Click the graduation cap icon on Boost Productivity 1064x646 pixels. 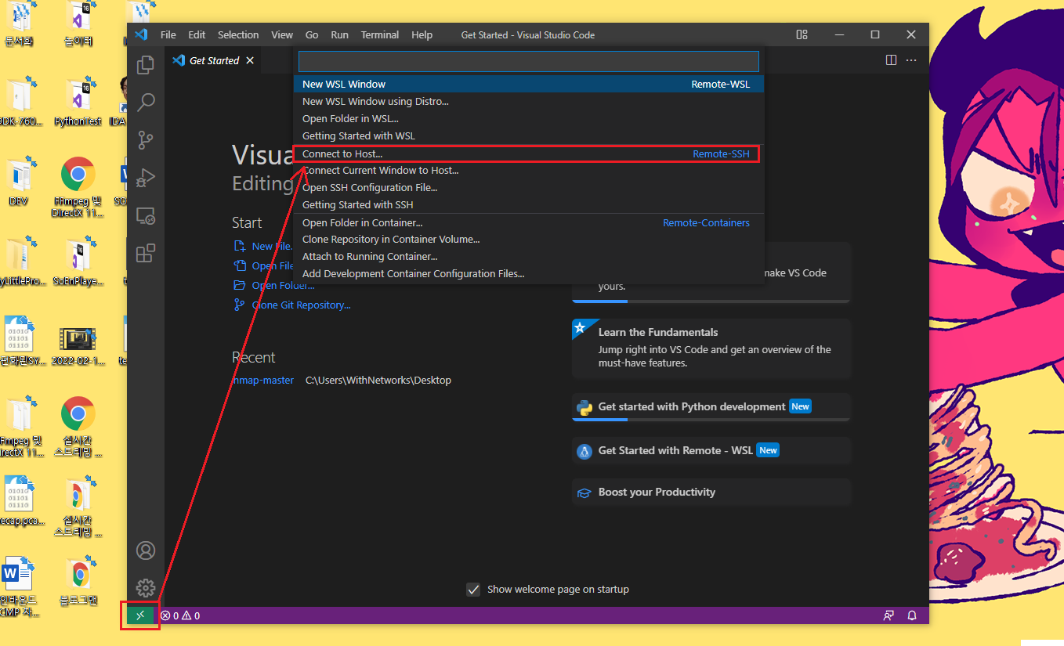coord(584,493)
